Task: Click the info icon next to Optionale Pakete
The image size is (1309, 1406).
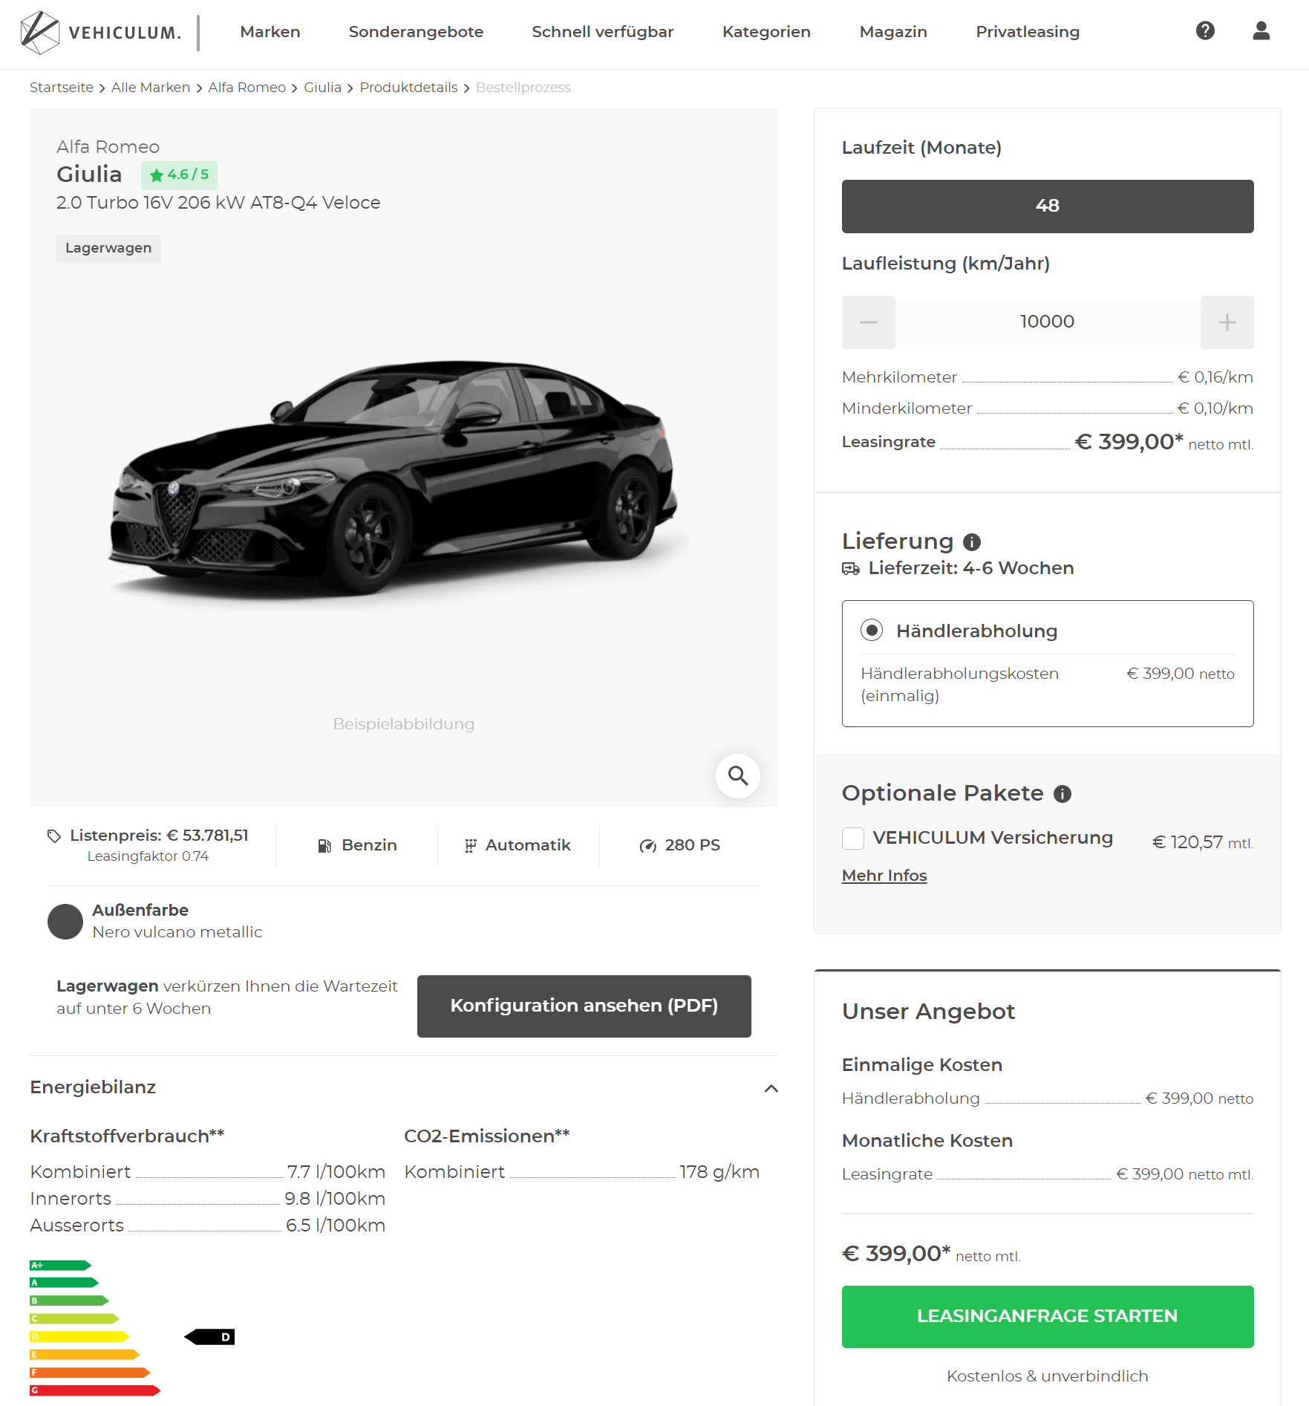Action: click(x=1062, y=794)
